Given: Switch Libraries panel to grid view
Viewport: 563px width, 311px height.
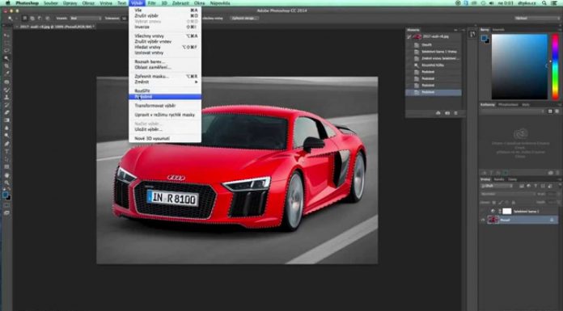Looking at the screenshot, I should pos(550,111).
